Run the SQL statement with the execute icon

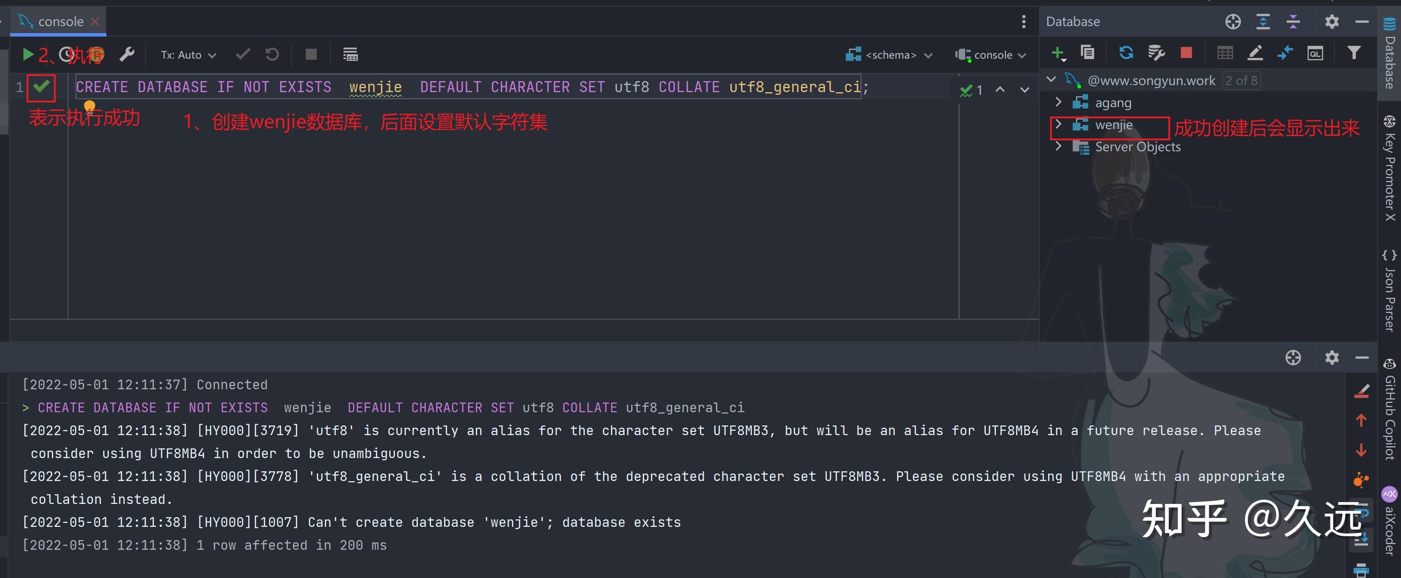click(27, 54)
